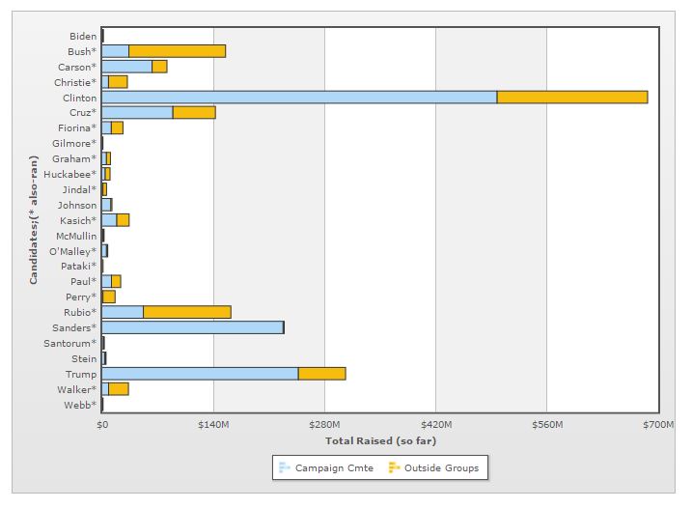Click Johnson's blue campaign bar

pos(106,205)
